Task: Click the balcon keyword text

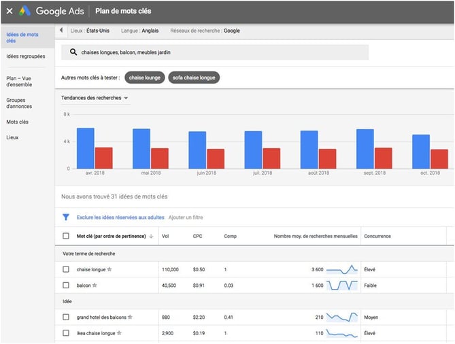Action: [x=84, y=286]
